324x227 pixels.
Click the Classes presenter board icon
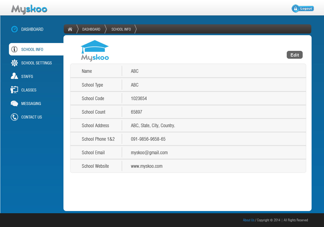point(14,90)
